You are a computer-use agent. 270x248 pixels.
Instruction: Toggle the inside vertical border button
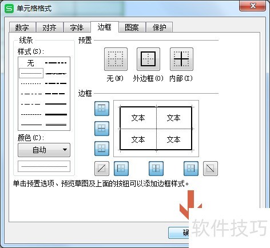(156, 169)
